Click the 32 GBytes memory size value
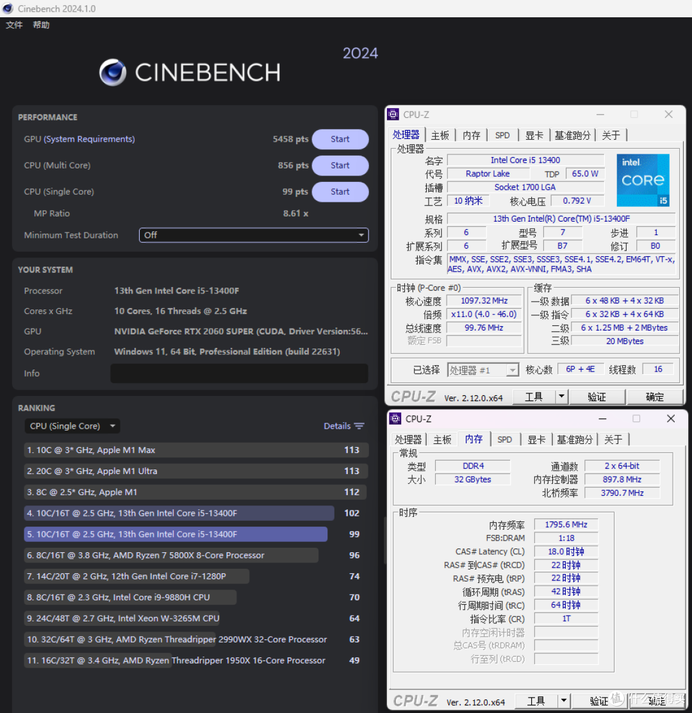 (x=473, y=479)
